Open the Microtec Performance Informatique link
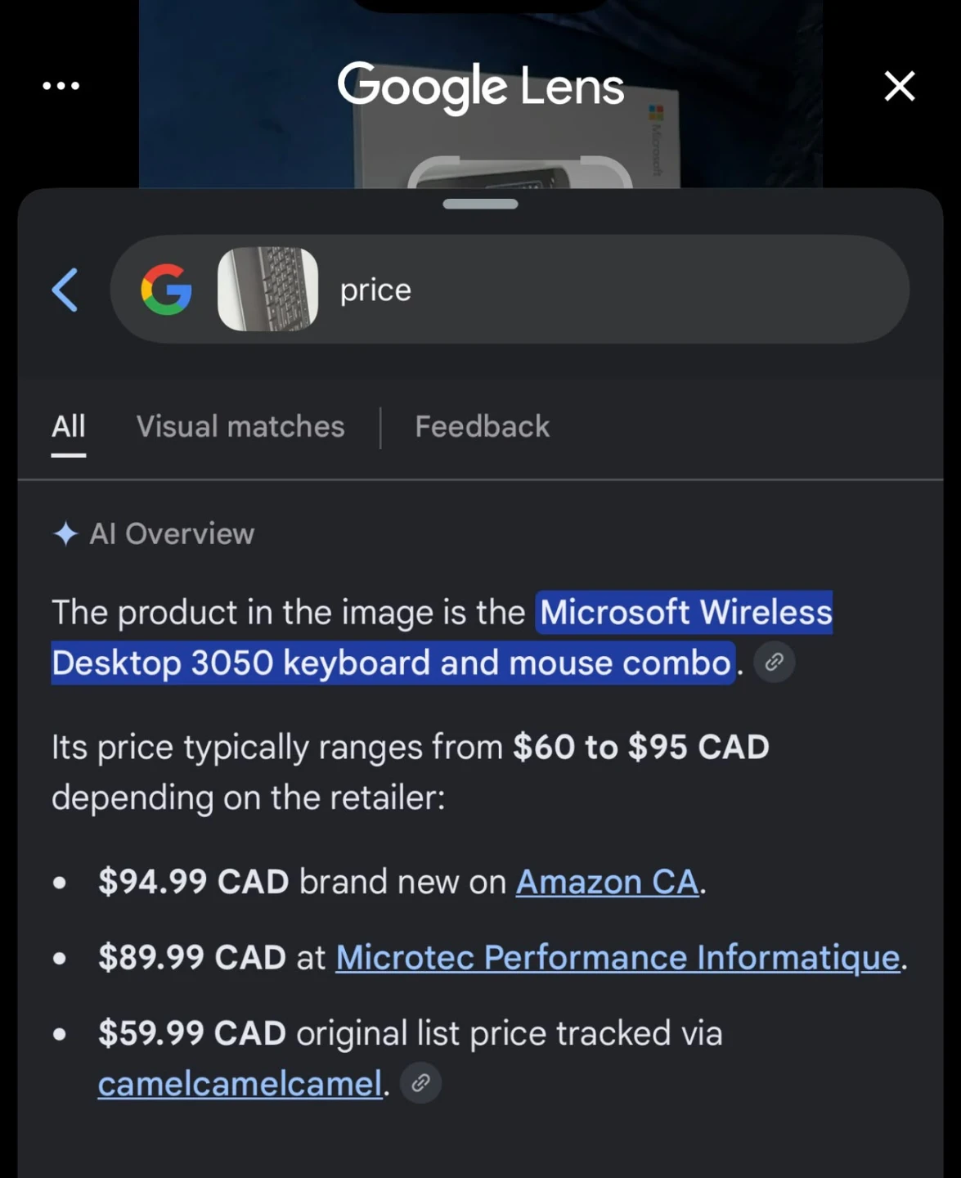The height and width of the screenshot is (1178, 961). click(617, 957)
